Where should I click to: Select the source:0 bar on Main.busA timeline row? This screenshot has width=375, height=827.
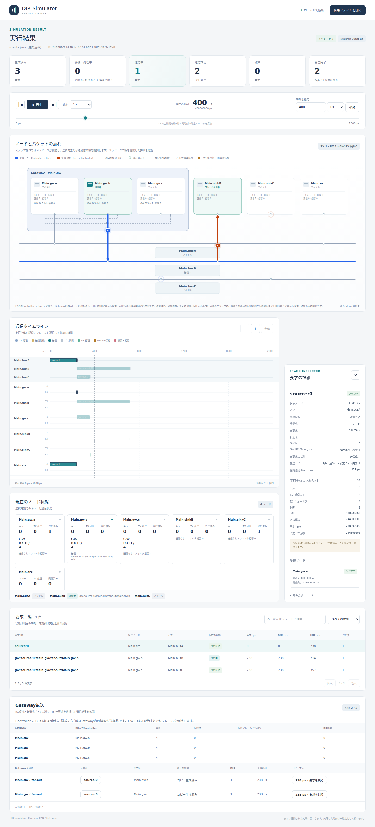pos(64,360)
